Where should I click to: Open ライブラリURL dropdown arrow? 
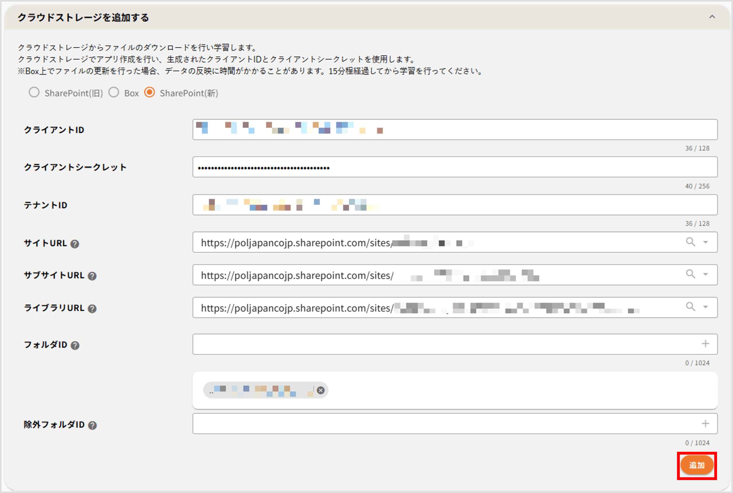[x=706, y=307]
